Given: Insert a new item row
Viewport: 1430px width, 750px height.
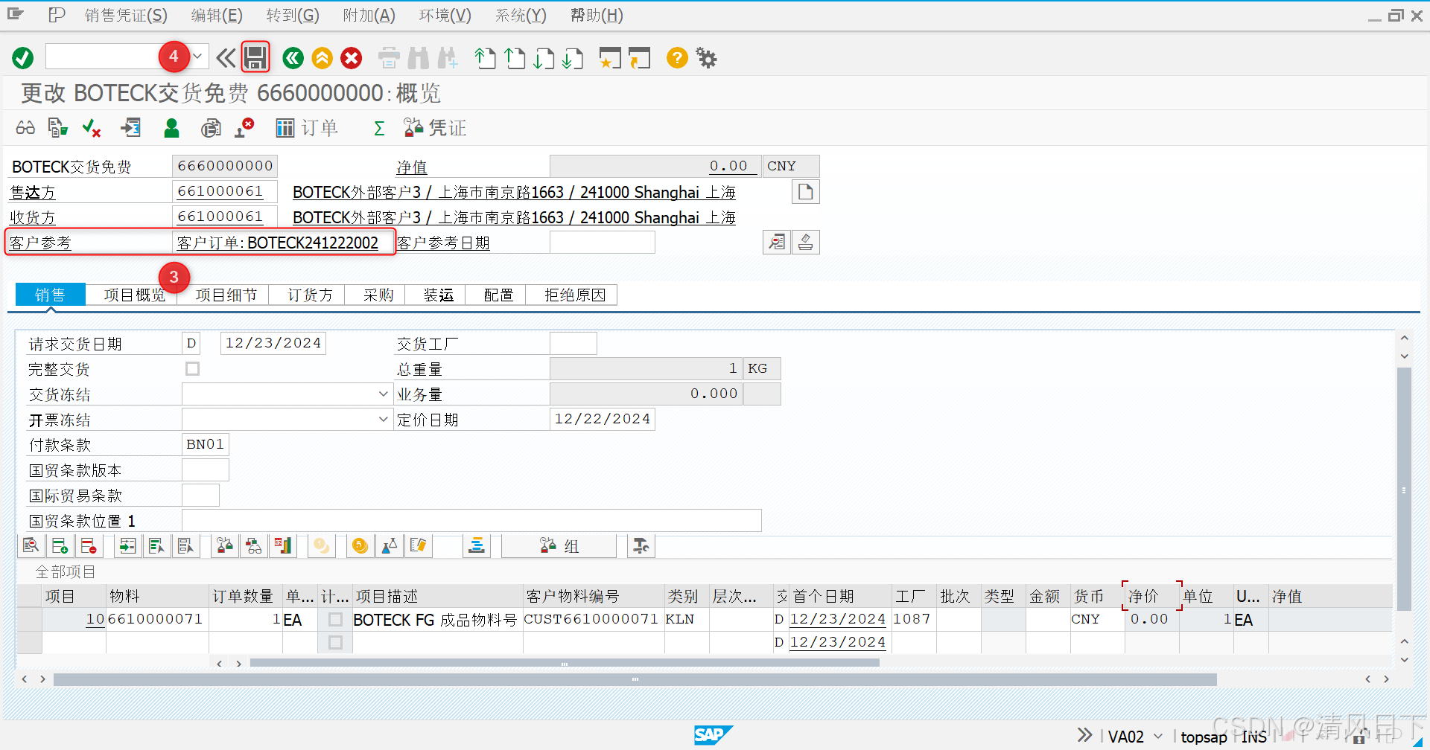Looking at the screenshot, I should pos(60,545).
